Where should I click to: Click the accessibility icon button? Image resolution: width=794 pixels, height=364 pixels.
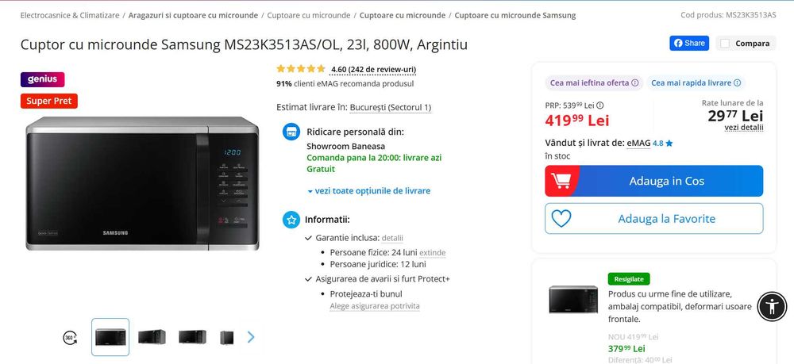coord(772,306)
